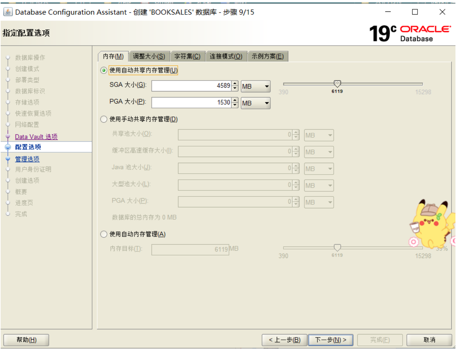Click the 内存目标 input field showing 6119
This screenshot has width=458, height=351.
pyautogui.click(x=190, y=249)
